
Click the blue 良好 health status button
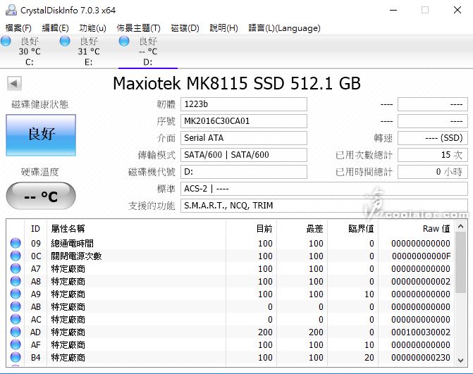[x=41, y=135]
